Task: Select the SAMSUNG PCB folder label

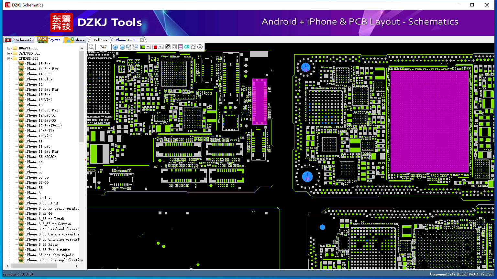Action: 29,53
